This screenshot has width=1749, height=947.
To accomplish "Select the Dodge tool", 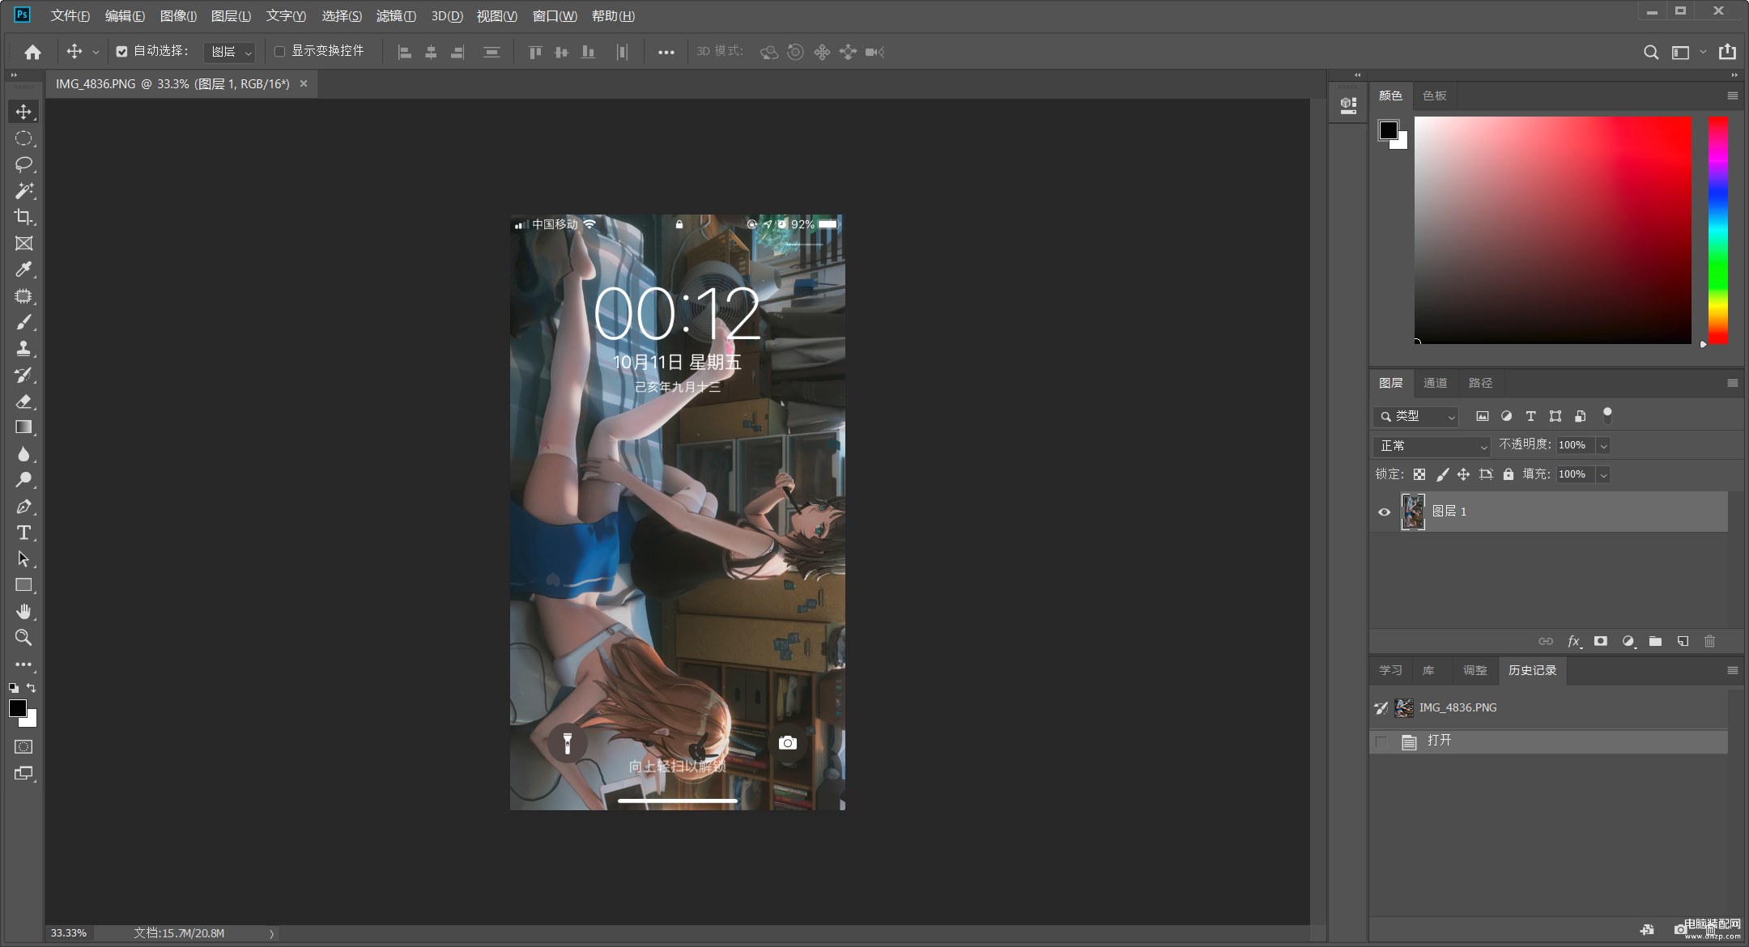I will click(x=23, y=480).
